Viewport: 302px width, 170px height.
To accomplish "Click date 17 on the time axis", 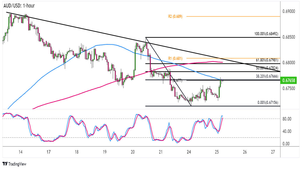I will [49, 152].
